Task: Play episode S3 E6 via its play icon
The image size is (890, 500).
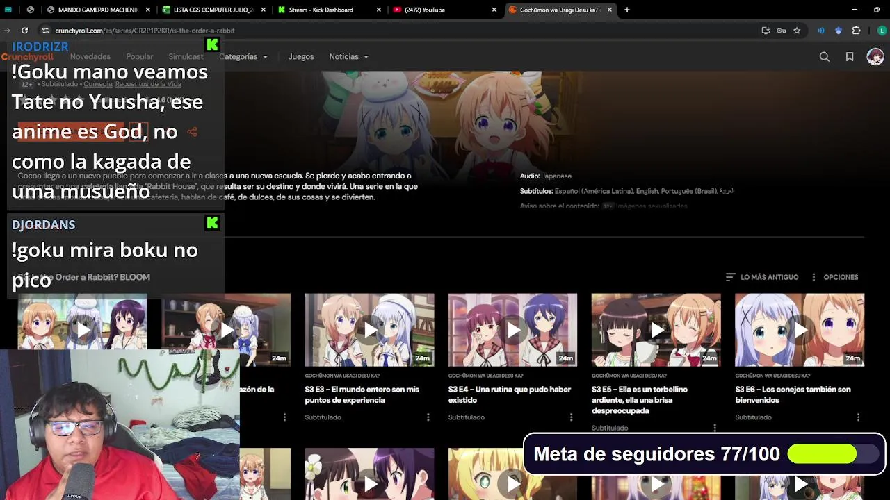Action: coord(800,330)
